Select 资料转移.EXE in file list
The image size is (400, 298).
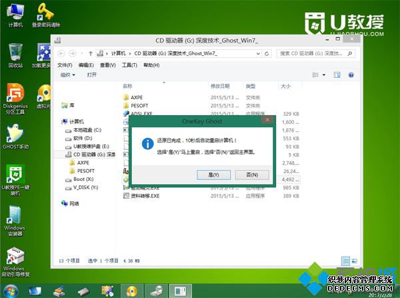click(141, 196)
